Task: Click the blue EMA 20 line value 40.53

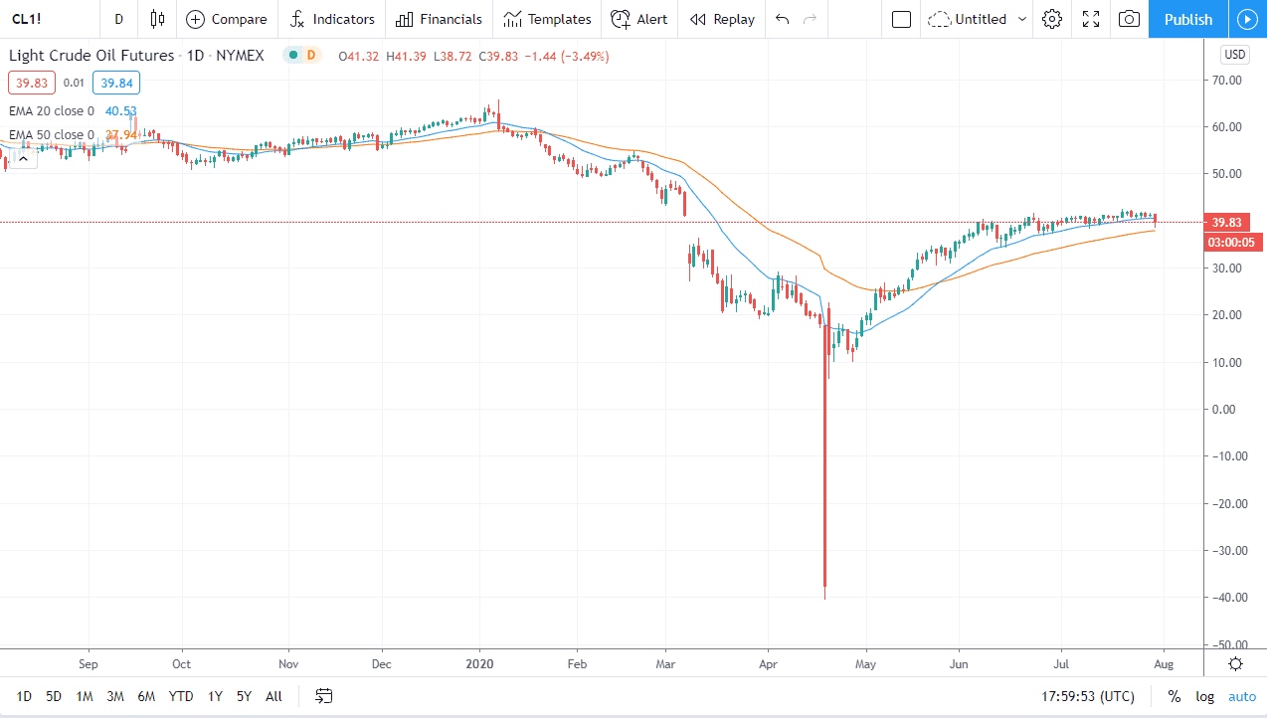Action: tap(121, 111)
